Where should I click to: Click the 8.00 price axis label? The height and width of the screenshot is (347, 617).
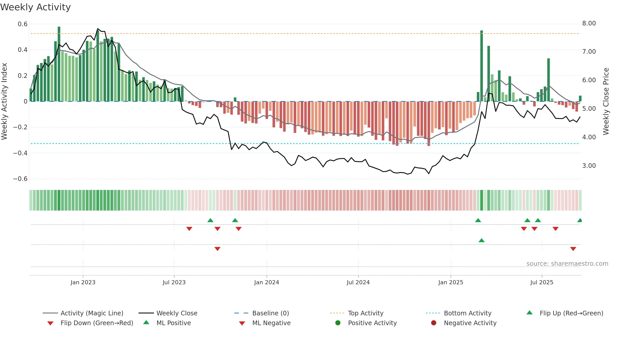pos(589,23)
